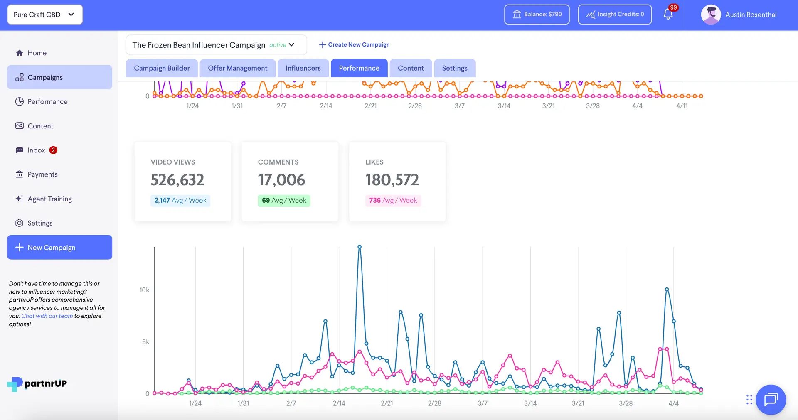Image resolution: width=798 pixels, height=420 pixels.
Task: Select the Campaigns icon in sidebar
Action: point(20,77)
